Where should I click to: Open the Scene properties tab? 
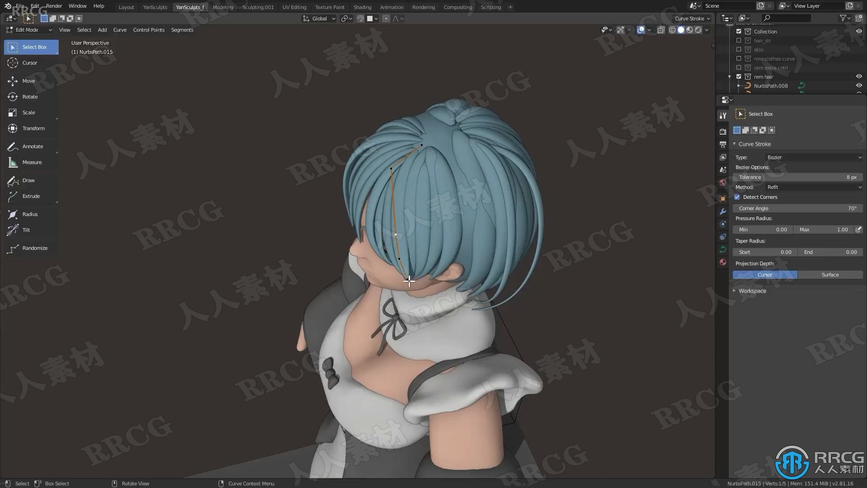tap(723, 169)
